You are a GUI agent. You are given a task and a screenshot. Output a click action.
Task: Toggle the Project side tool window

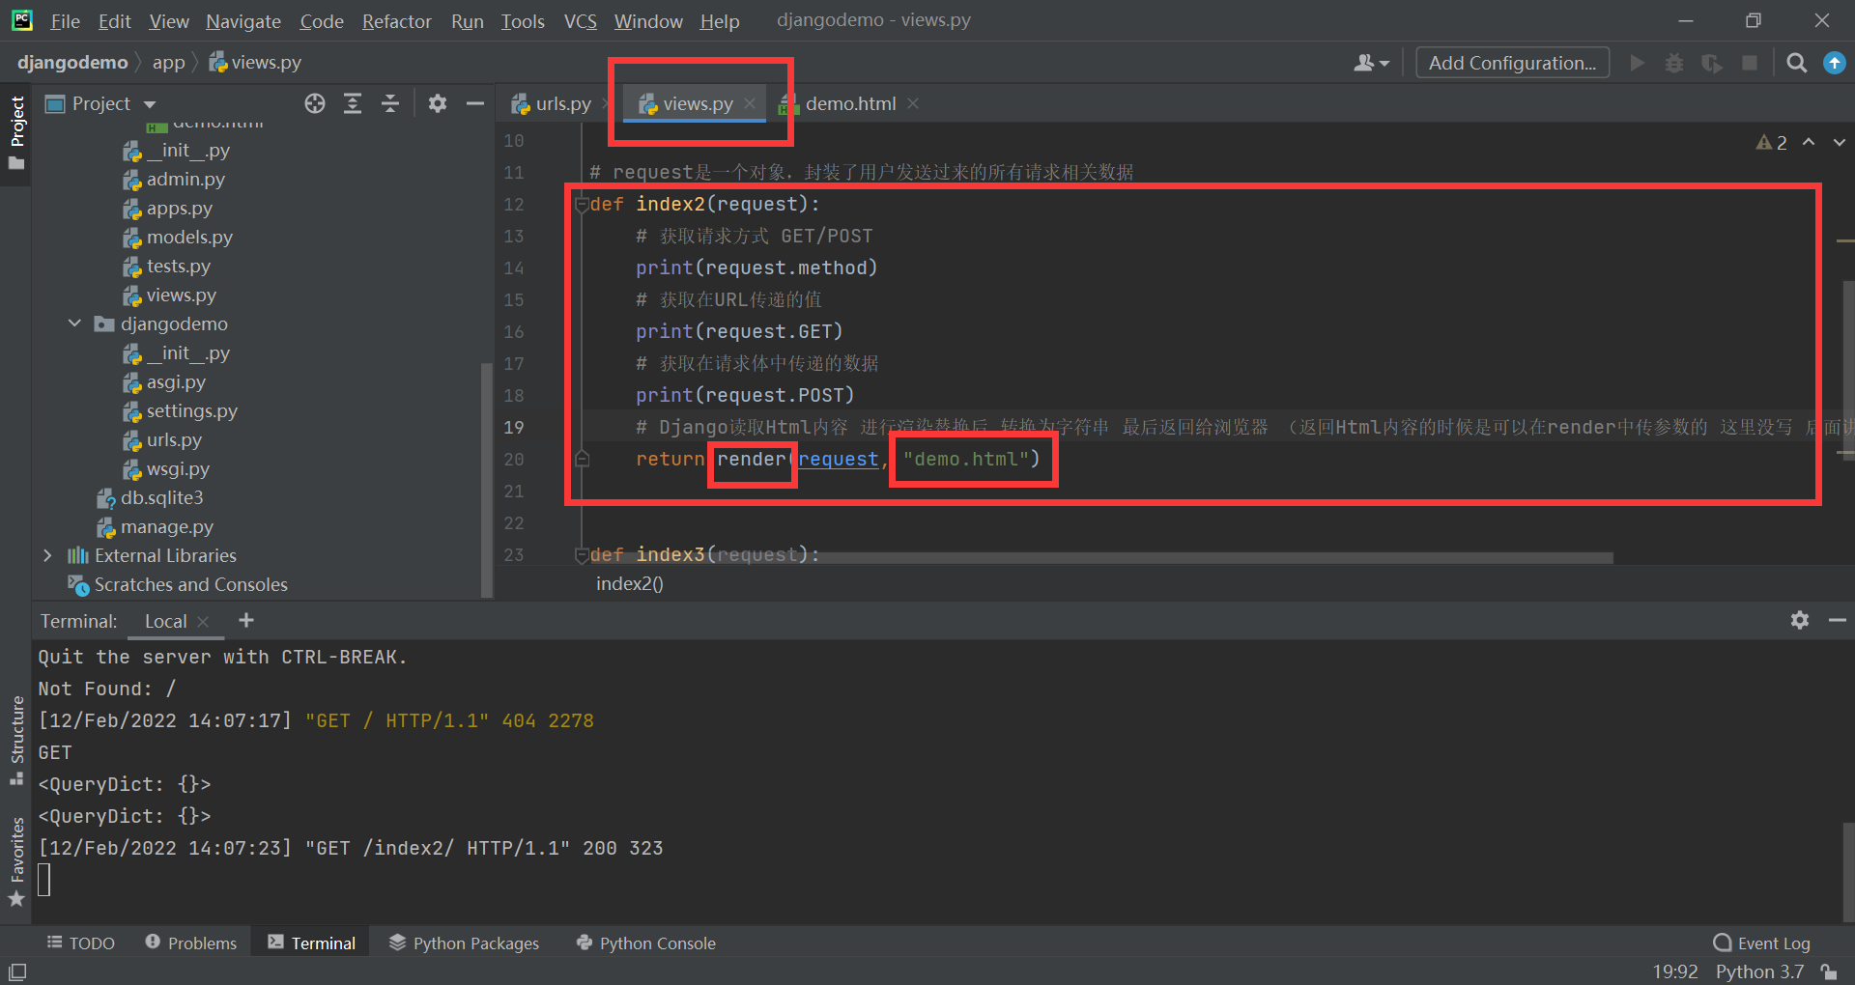pyautogui.click(x=16, y=132)
